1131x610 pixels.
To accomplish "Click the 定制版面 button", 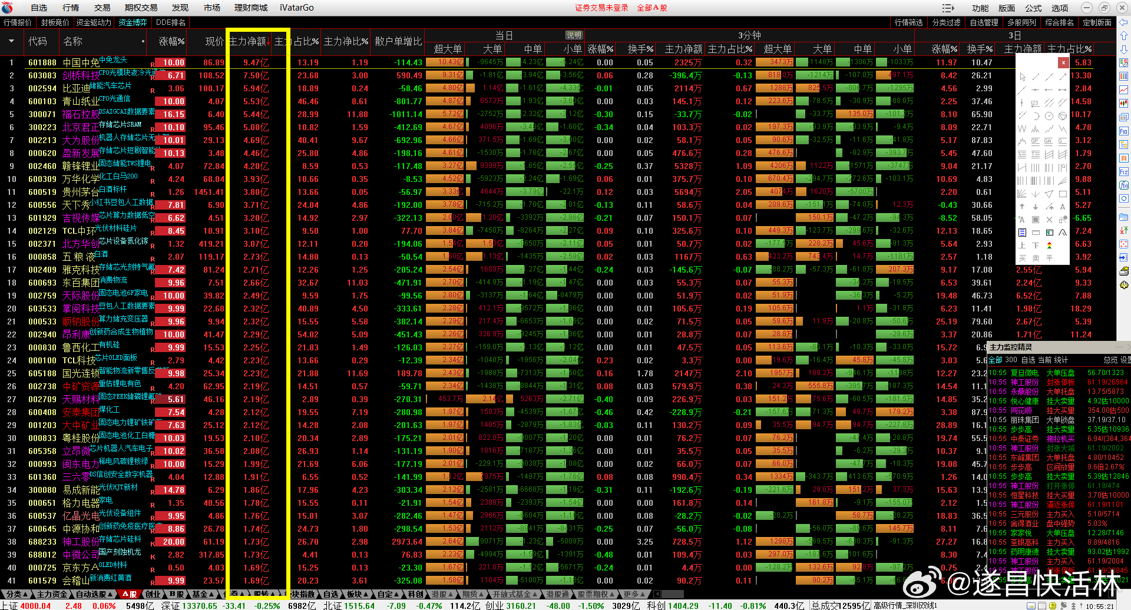I will (x=1097, y=22).
